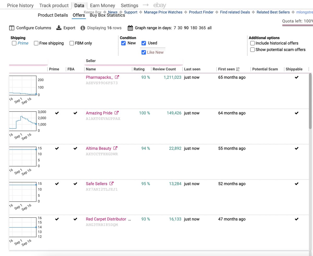Open the ebay tab
Screen dimensions: 313x256
tap(160, 5)
